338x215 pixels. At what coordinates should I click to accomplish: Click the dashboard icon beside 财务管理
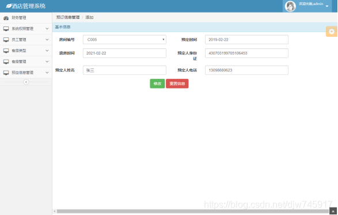(6, 18)
